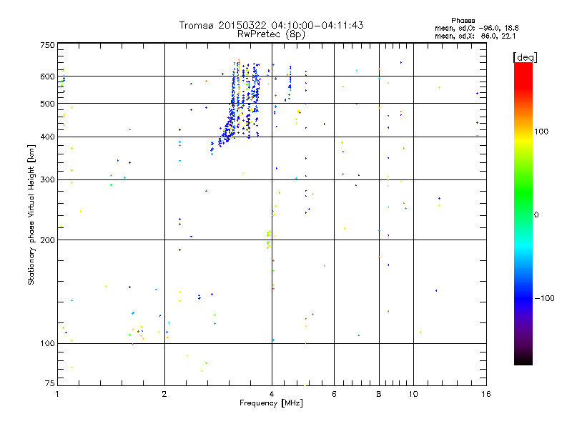Click the y-axis tick label '300'

click(x=47, y=180)
